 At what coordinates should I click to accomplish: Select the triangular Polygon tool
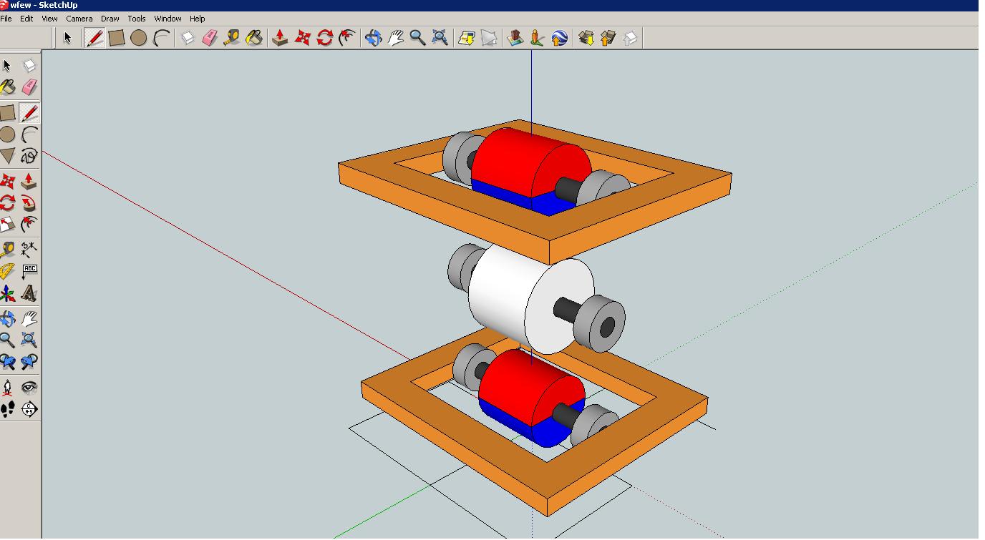click(7, 156)
